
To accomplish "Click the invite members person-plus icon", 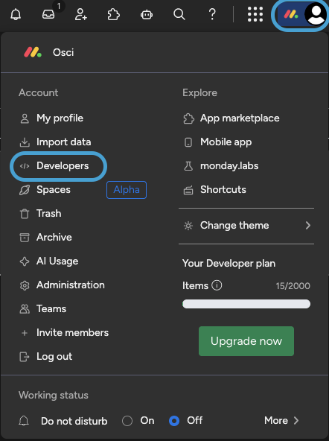I will pyautogui.click(x=81, y=13).
